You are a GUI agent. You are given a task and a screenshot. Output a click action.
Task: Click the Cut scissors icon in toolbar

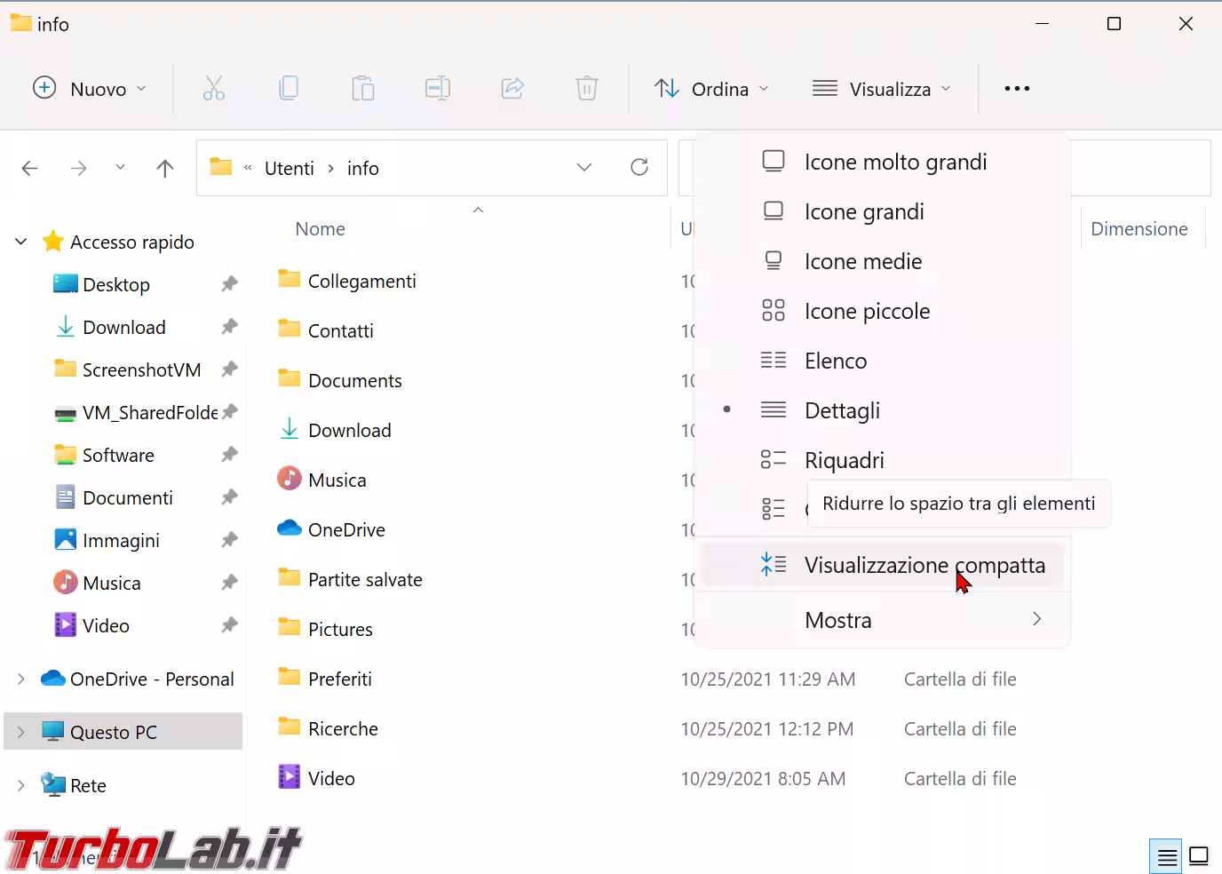[x=214, y=89]
